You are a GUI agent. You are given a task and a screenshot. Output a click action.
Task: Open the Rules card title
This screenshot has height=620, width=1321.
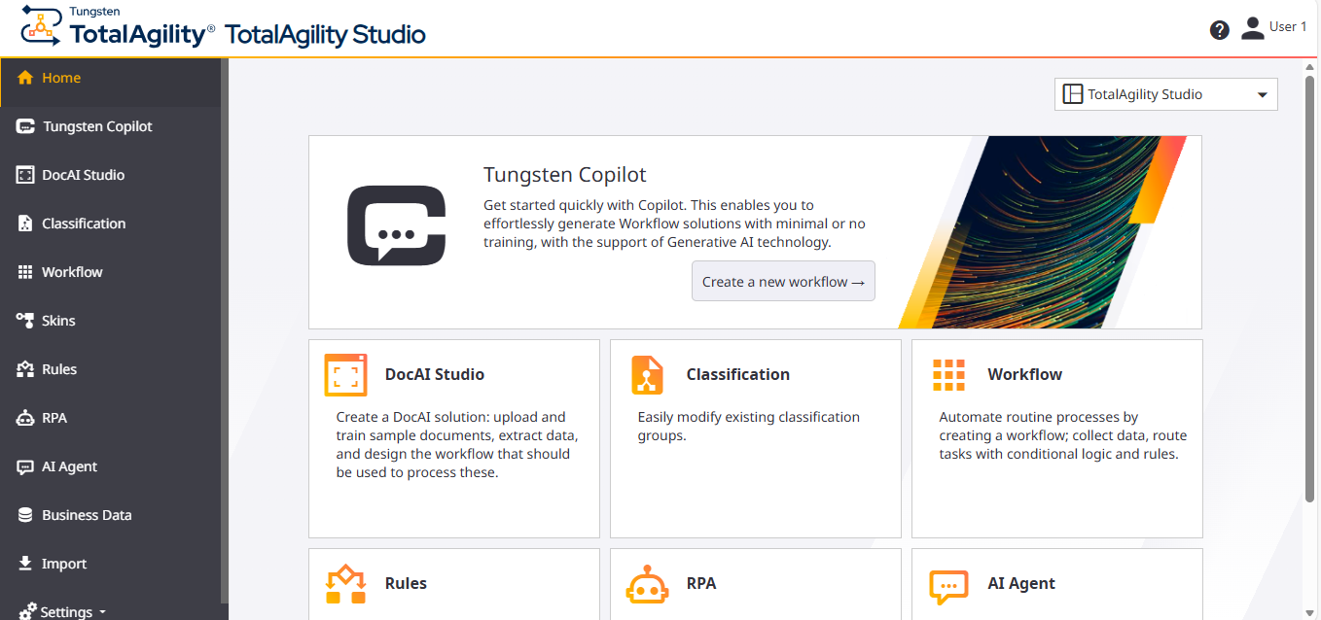tap(406, 583)
